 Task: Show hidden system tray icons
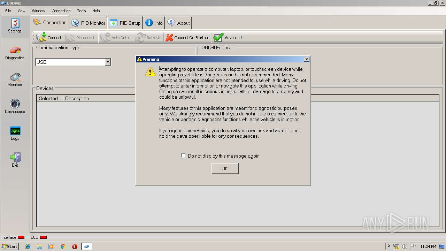(x=389, y=246)
